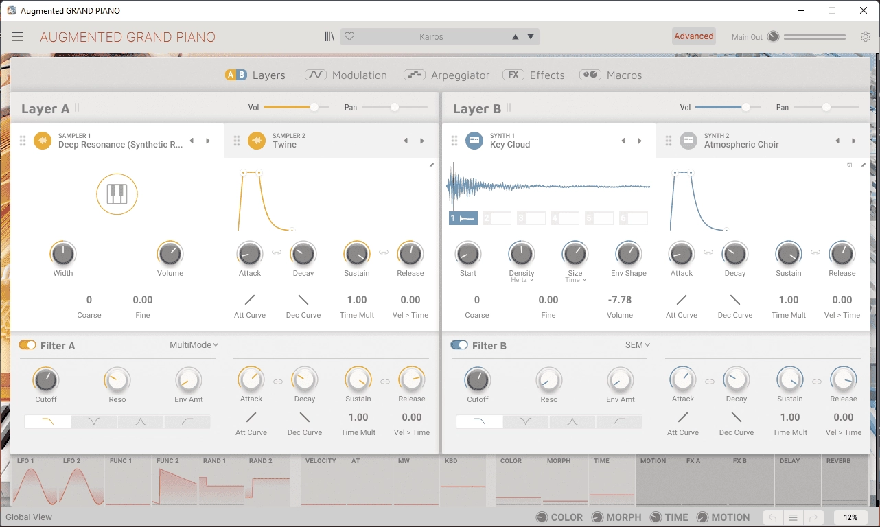
Task: Switch to the Modulation tab
Action: pyautogui.click(x=346, y=75)
